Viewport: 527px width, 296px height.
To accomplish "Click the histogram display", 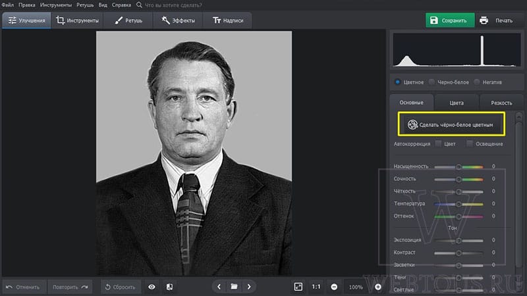I will (457, 50).
